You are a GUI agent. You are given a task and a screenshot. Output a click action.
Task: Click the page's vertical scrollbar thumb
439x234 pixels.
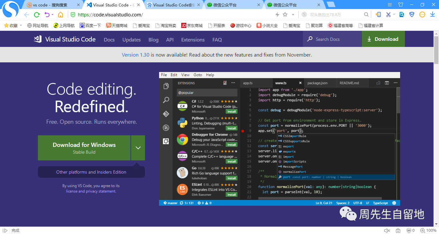coord(436,50)
